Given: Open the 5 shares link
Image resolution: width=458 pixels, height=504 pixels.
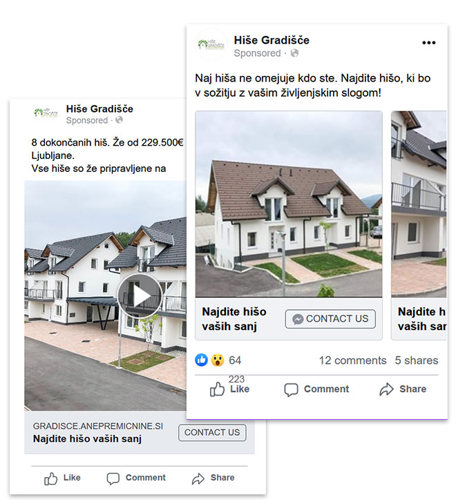Looking at the screenshot, I should [417, 360].
